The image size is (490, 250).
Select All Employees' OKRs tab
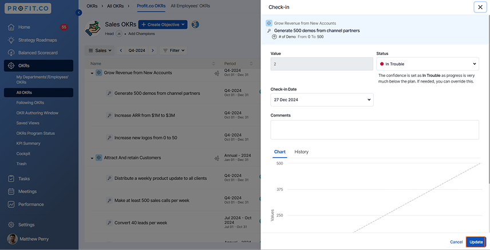(190, 6)
